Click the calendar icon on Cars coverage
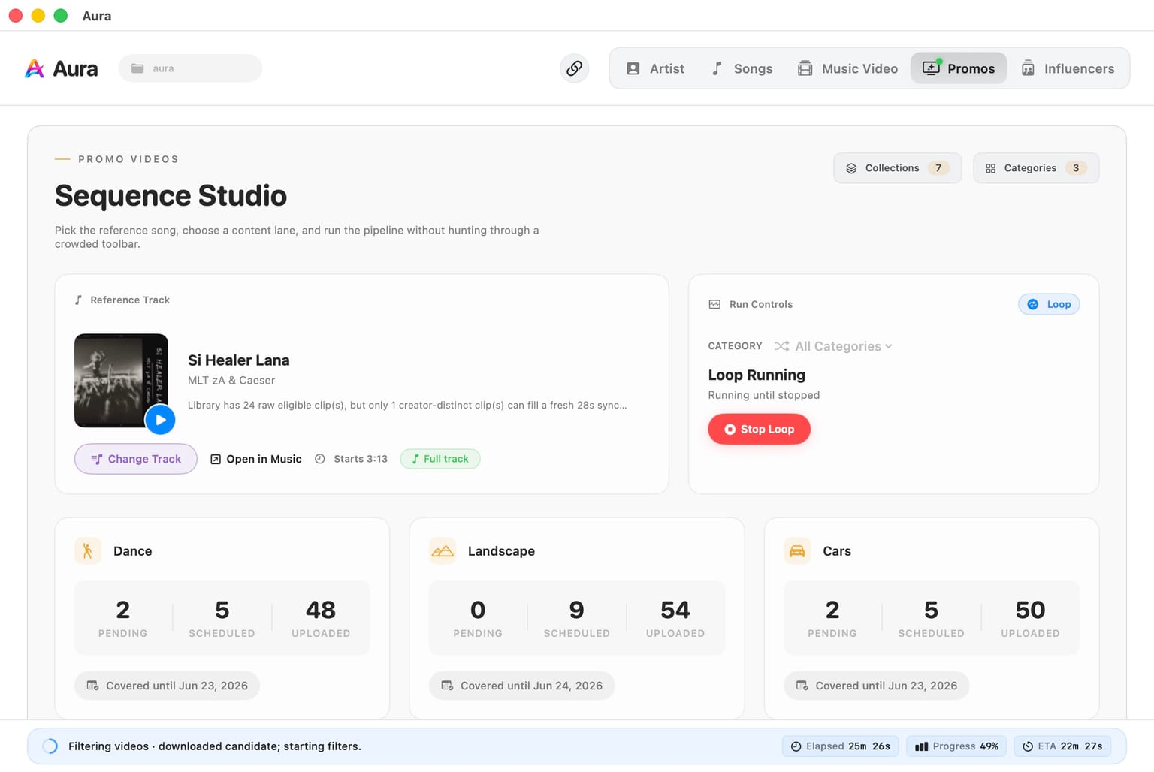The height and width of the screenshot is (772, 1154). [802, 686]
